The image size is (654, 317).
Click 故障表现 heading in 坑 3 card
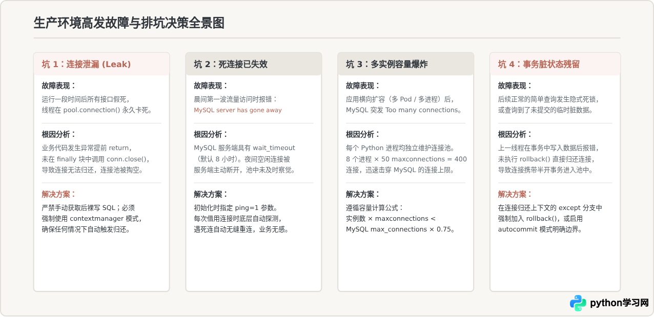pyautogui.click(x=363, y=86)
